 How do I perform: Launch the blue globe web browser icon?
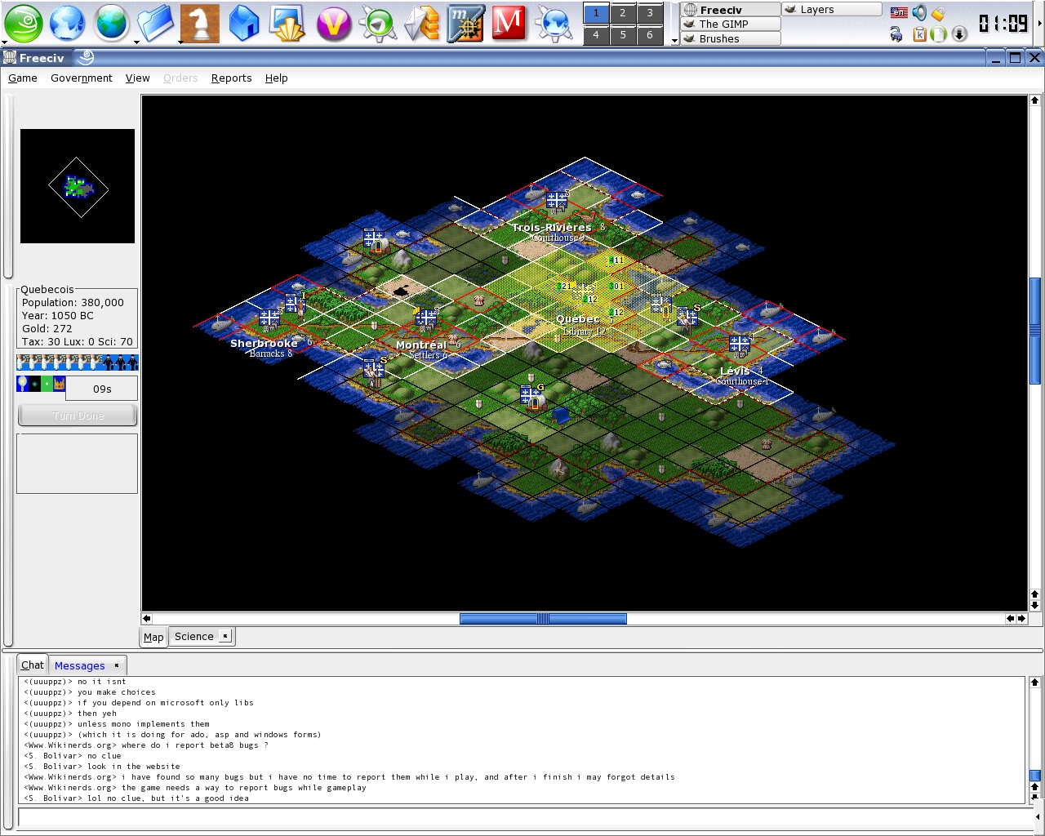click(x=67, y=22)
